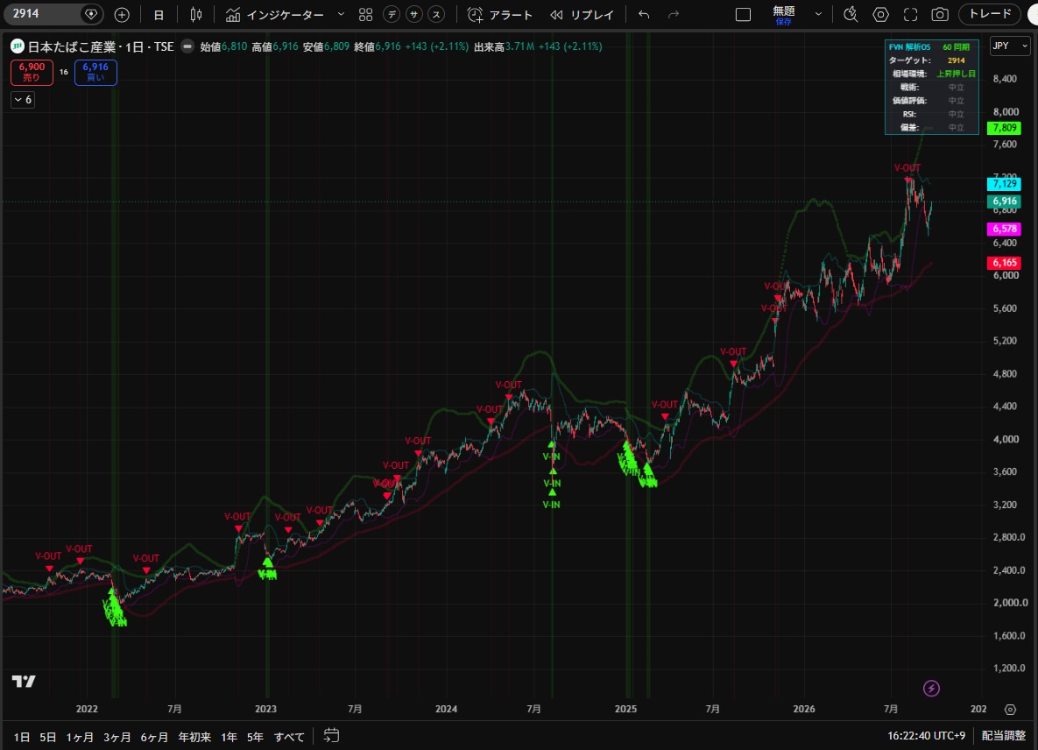Click the サ circle shortcut icon

[x=414, y=15]
